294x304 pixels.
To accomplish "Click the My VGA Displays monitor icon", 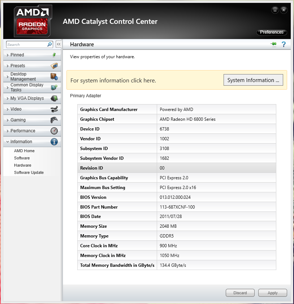I will coord(54,98).
